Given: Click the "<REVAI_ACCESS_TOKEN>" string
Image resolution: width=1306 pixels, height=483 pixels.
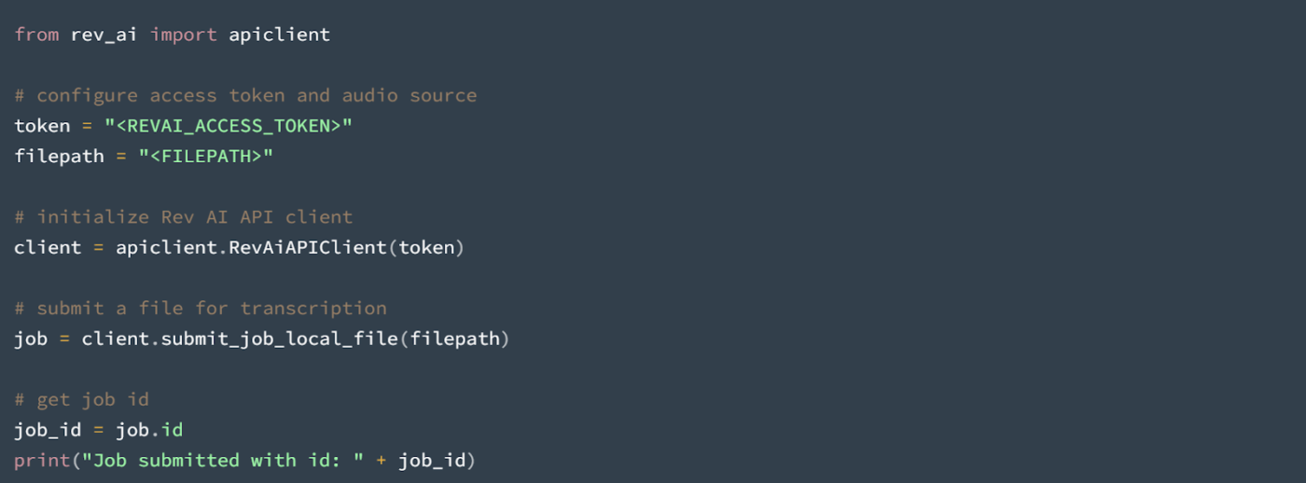Looking at the screenshot, I should (229, 125).
